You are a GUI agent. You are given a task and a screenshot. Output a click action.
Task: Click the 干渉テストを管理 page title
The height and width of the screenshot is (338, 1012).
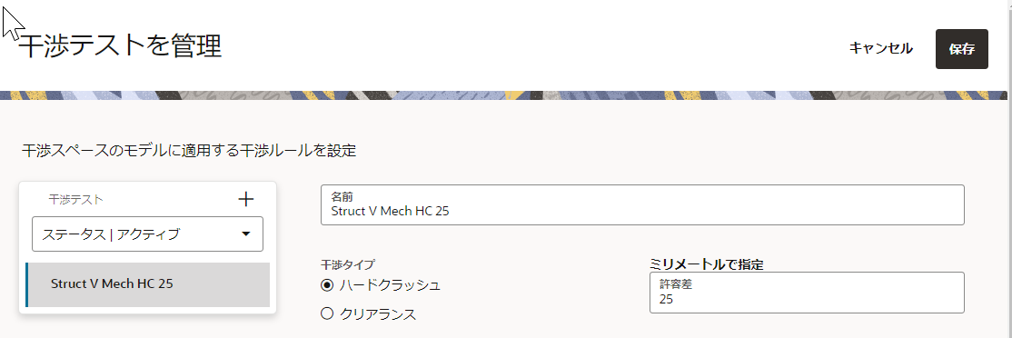pos(121,47)
